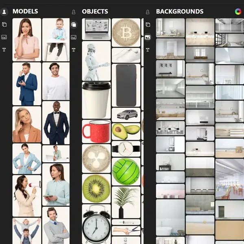Select the Text tool icon in Models panel
This screenshot has width=244, height=244.
coord(4,50)
